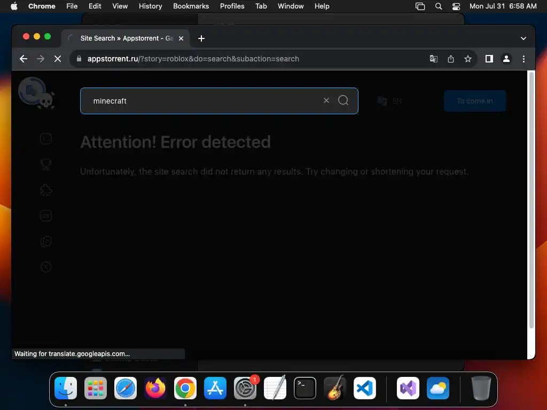Viewport: 547px width, 410px height.
Task: Open the Weather app from the Dock
Action: point(438,388)
